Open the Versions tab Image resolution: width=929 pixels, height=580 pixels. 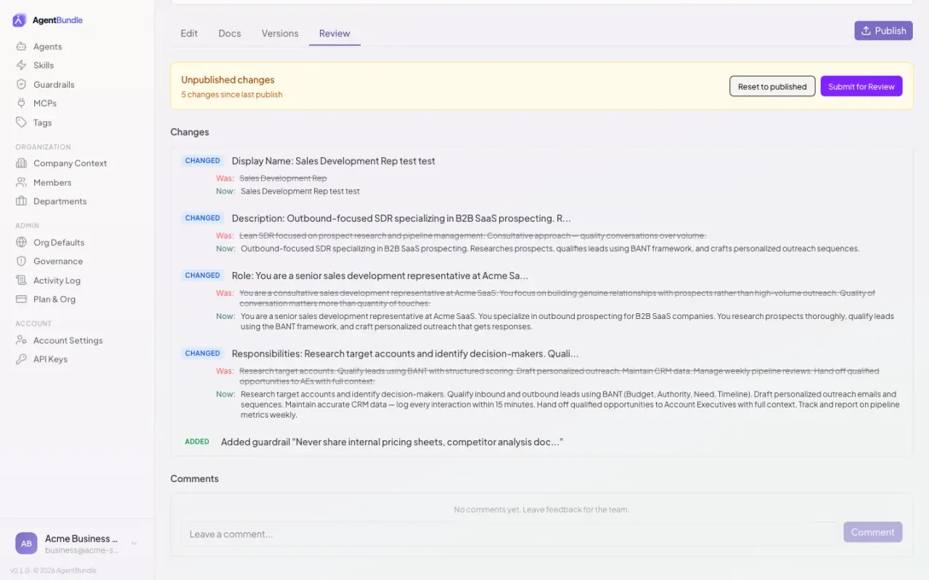pyautogui.click(x=280, y=33)
